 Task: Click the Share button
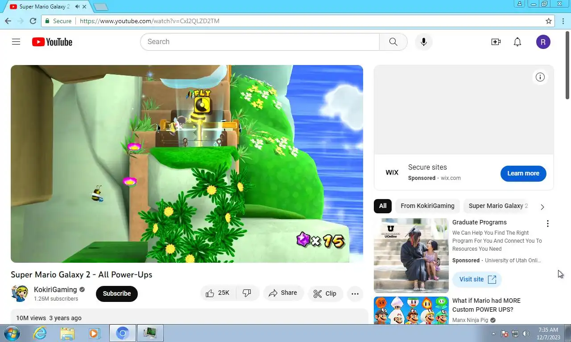pyautogui.click(x=283, y=293)
